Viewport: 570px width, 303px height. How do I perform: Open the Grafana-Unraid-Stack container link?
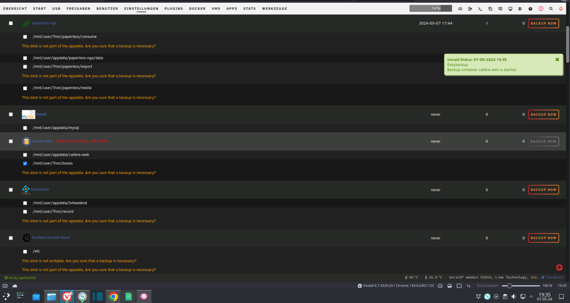[x=51, y=238]
